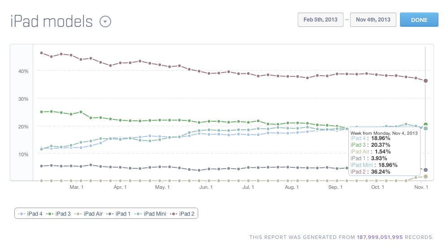Click the iPad 3 data point at Nov 4

(x=425, y=124)
